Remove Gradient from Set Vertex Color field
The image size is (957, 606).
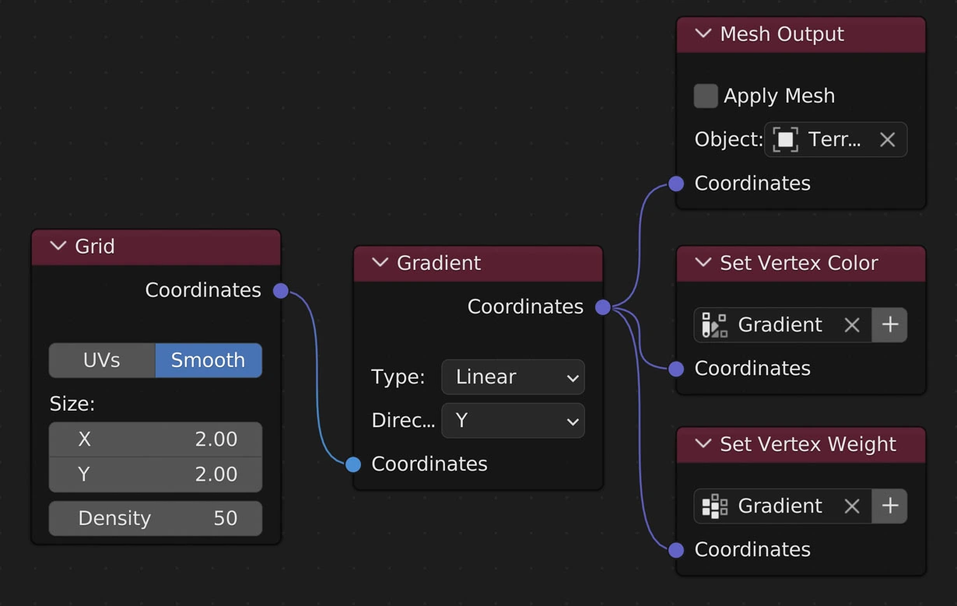coord(852,325)
